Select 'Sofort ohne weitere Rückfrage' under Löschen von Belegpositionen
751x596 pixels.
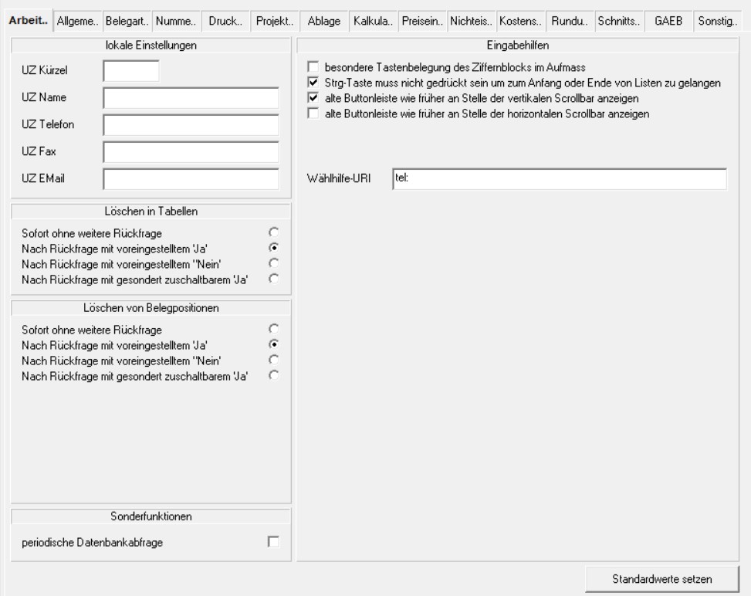click(x=273, y=329)
